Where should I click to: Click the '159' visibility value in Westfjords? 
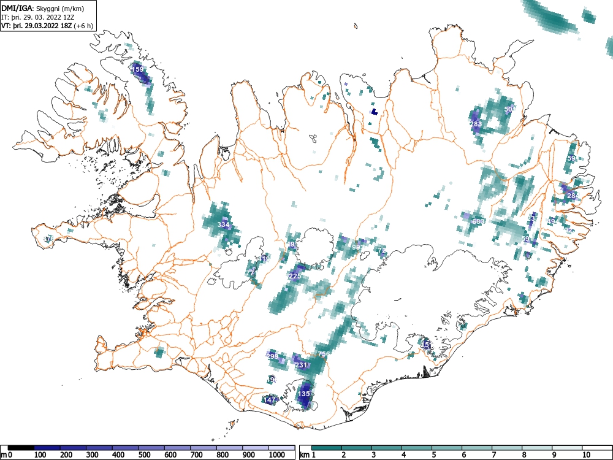click(137, 69)
